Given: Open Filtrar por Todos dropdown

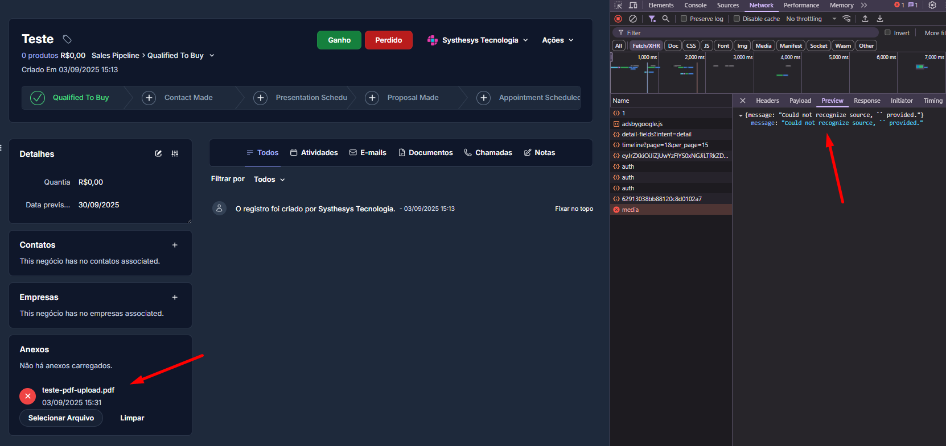Looking at the screenshot, I should click(269, 179).
